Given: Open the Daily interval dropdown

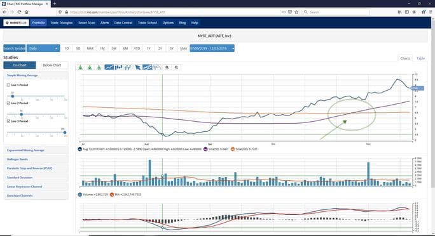Looking at the screenshot, I should (x=43, y=48).
